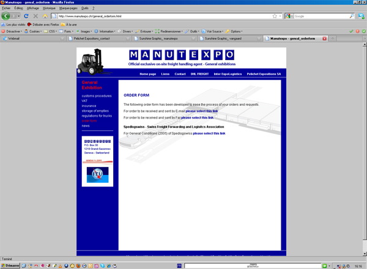The image size is (367, 269).
Task: Click the Home page navigation link
Action: coord(147,74)
